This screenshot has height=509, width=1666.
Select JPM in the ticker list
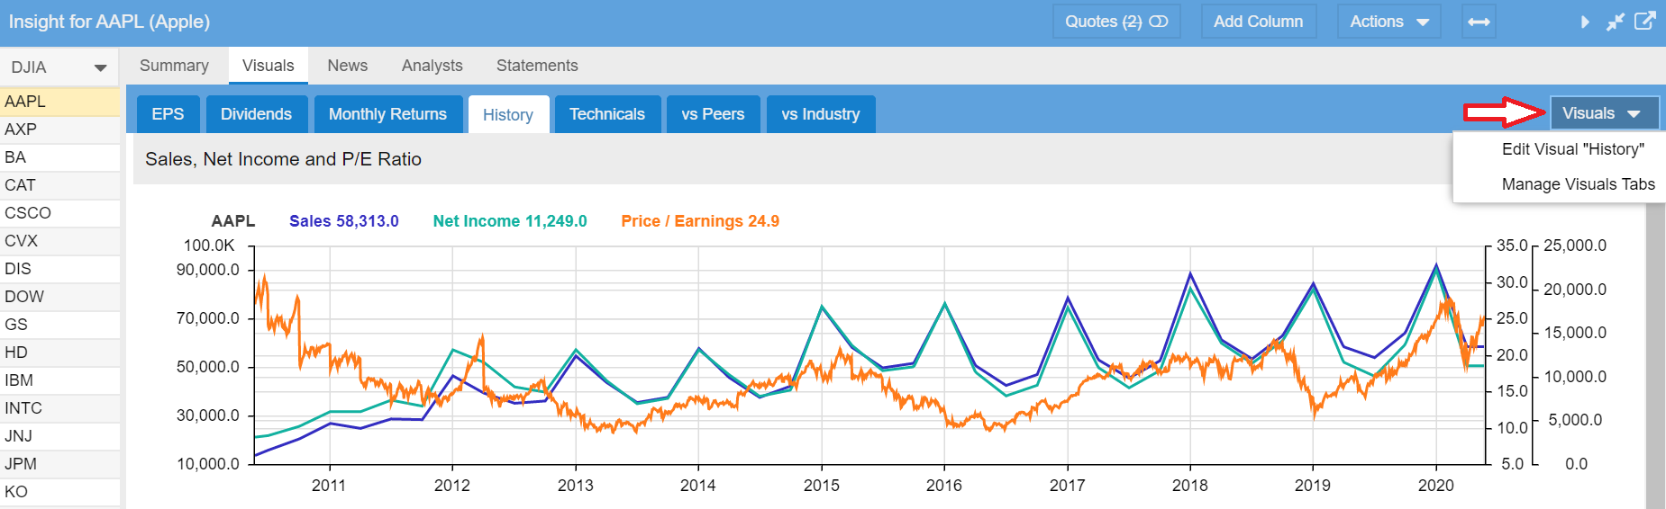59,464
